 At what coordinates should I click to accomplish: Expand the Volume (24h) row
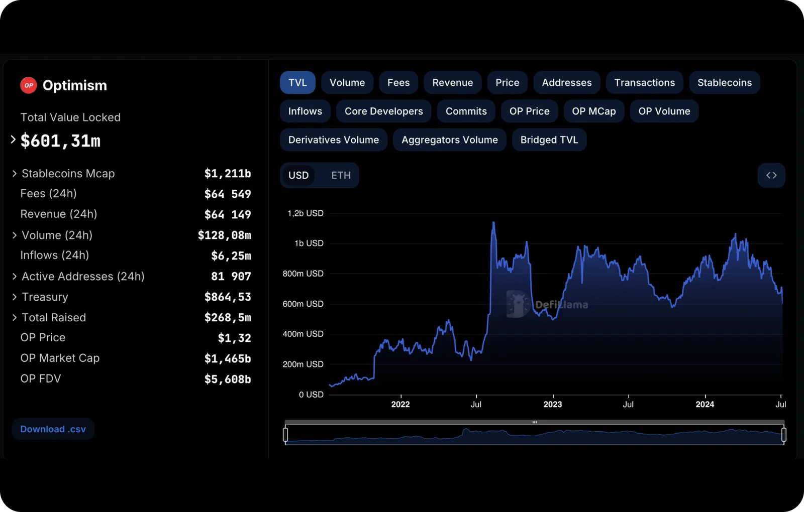click(x=15, y=235)
